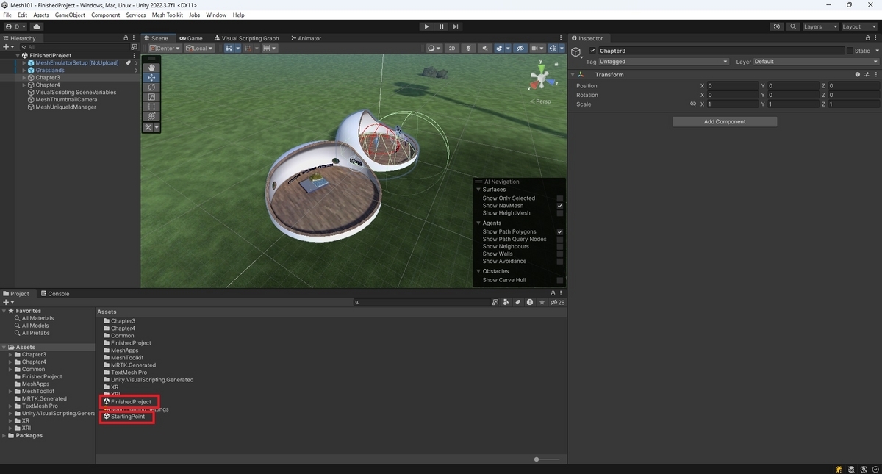The height and width of the screenshot is (474, 882).
Task: Click the Position X field
Action: click(732, 85)
